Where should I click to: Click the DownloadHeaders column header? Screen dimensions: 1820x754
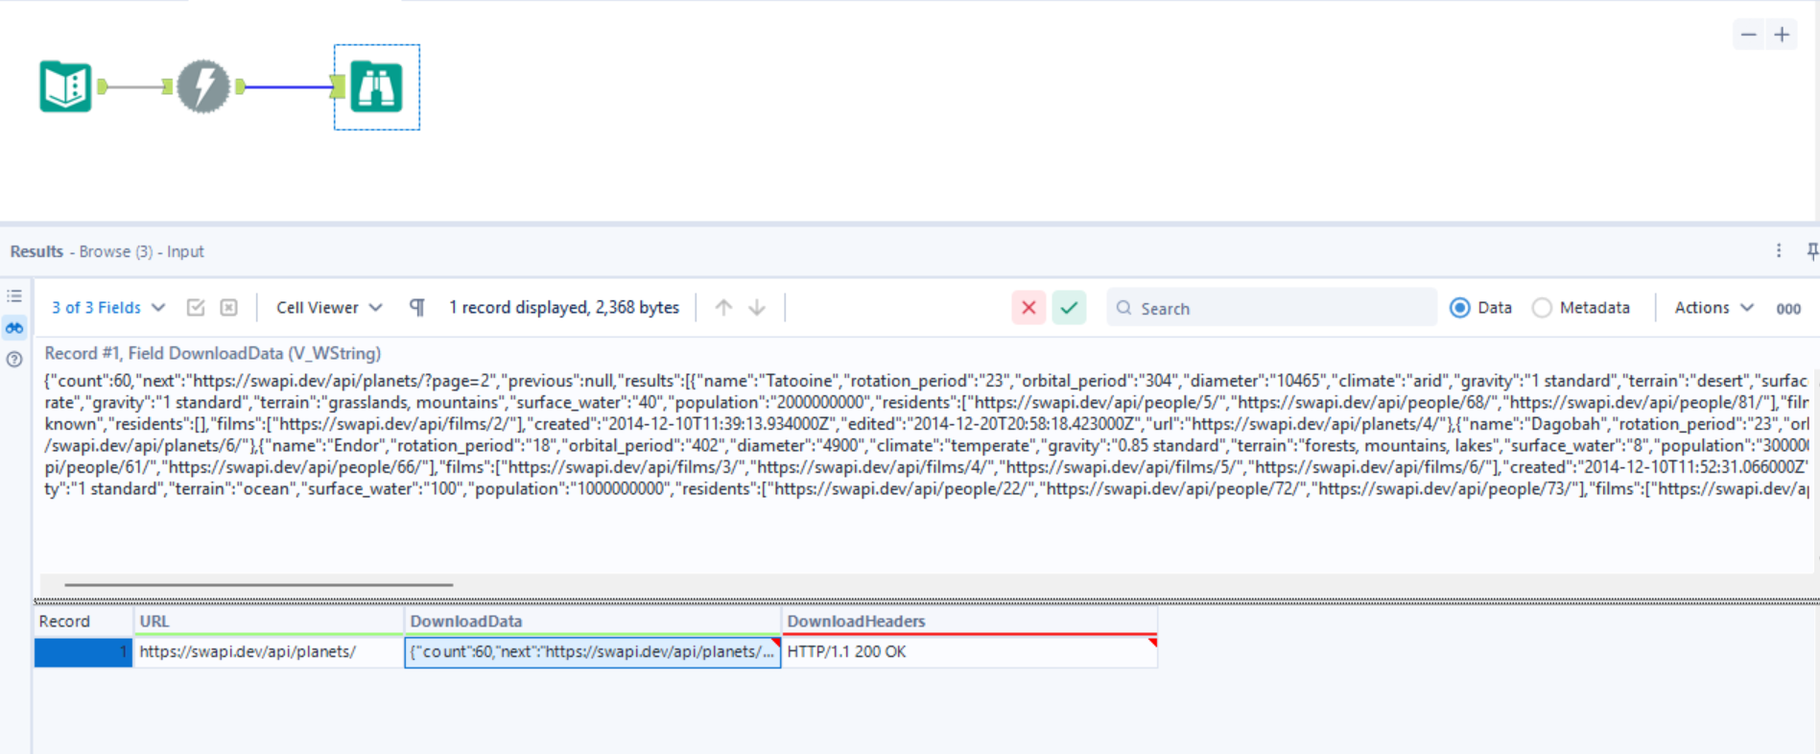[x=970, y=621]
